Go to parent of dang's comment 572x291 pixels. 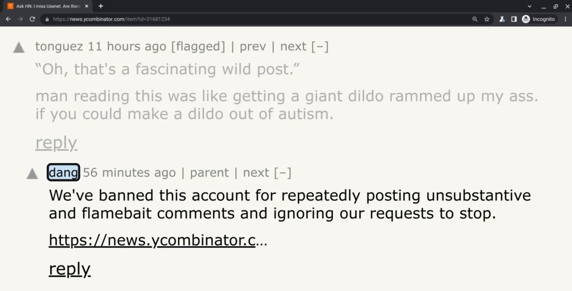(x=209, y=173)
